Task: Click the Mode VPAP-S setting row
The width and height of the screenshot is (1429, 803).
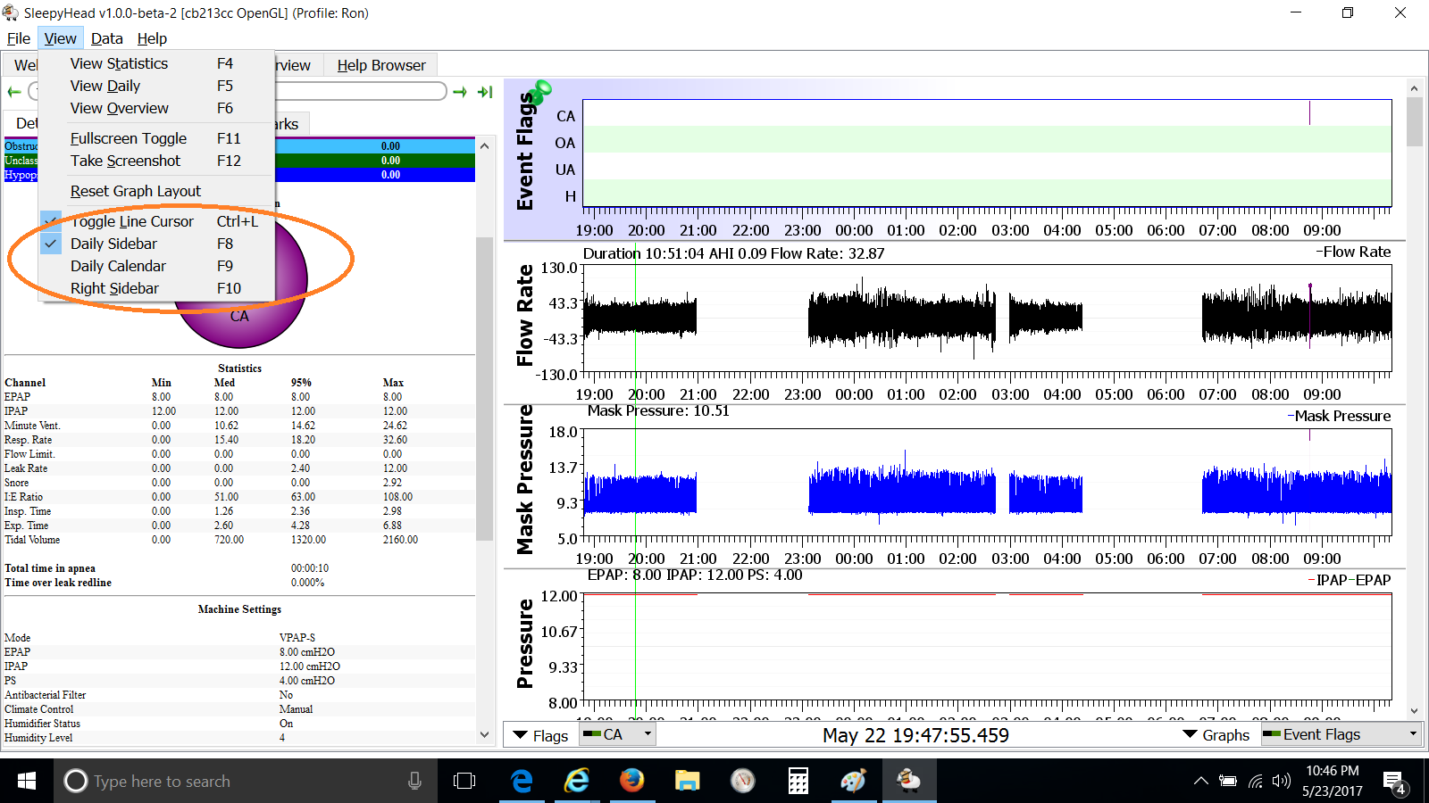Action: coord(239,637)
